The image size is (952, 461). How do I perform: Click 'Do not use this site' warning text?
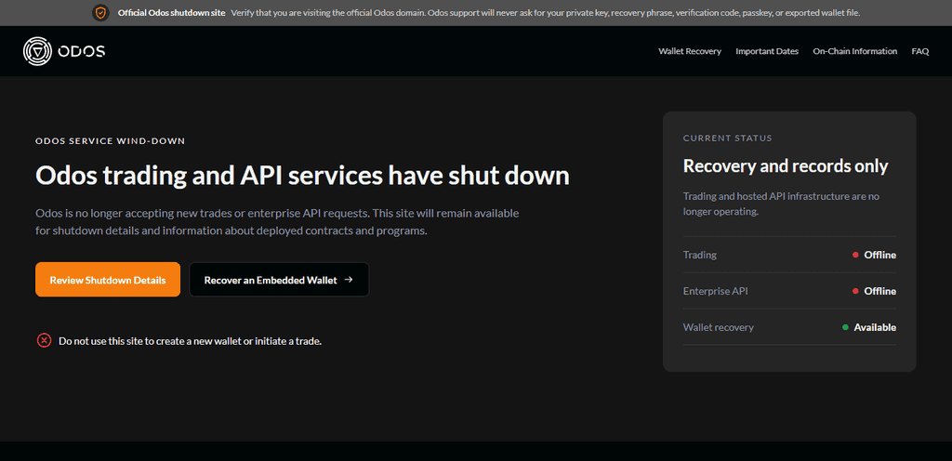coord(190,341)
